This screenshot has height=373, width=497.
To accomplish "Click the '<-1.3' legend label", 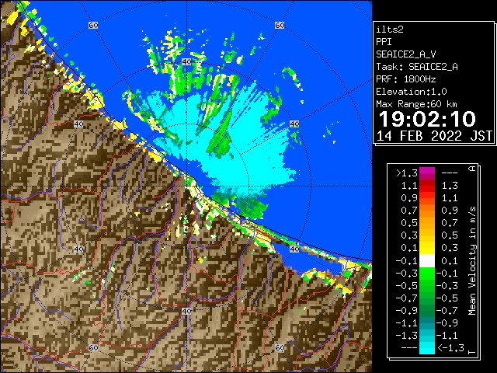I will click(450, 348).
